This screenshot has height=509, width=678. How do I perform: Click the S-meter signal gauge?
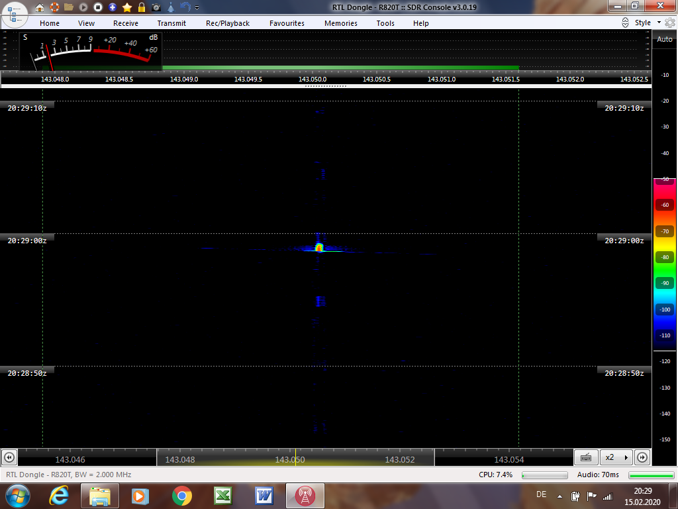[91, 51]
